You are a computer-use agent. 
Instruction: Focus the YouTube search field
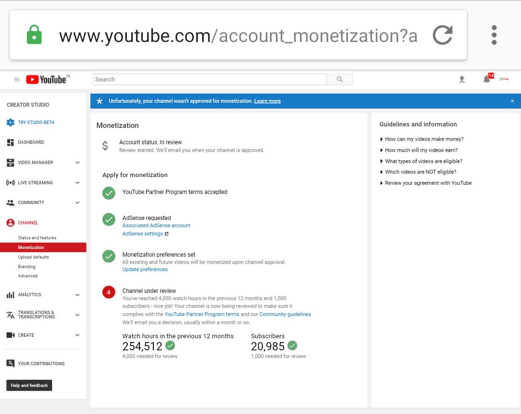pos(209,79)
